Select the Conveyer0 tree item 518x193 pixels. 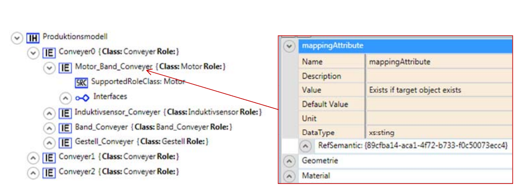(x=119, y=52)
